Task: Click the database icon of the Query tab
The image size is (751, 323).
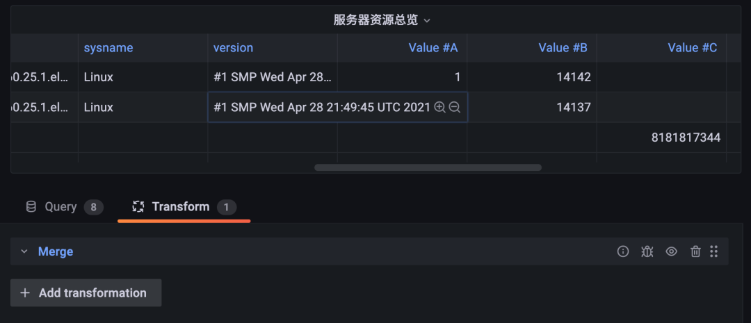Action: point(31,207)
